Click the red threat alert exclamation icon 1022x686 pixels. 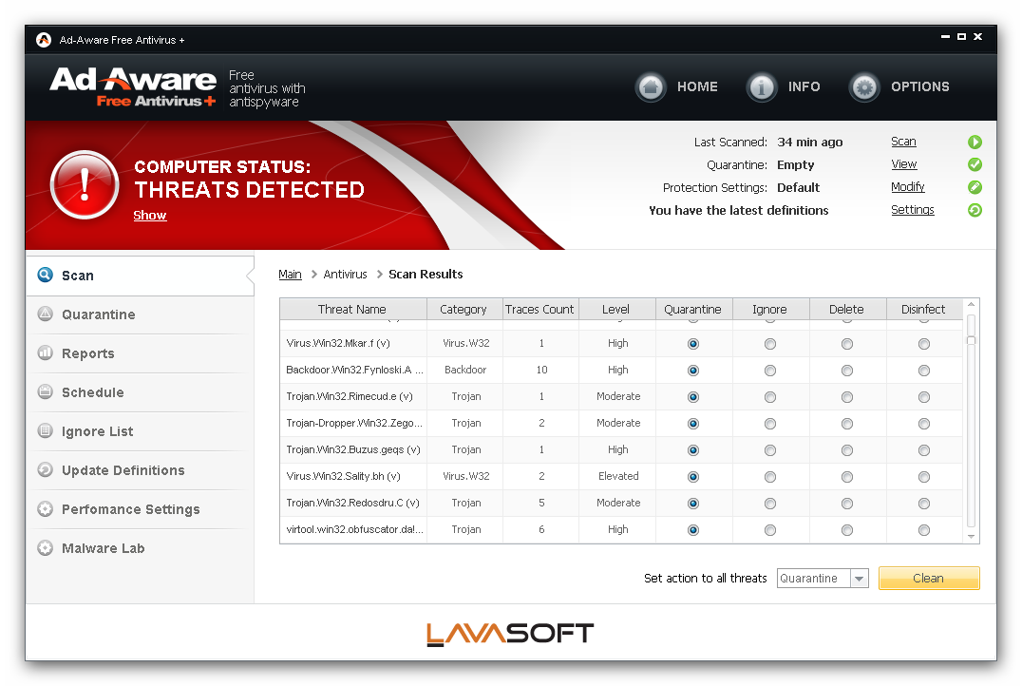pos(84,184)
